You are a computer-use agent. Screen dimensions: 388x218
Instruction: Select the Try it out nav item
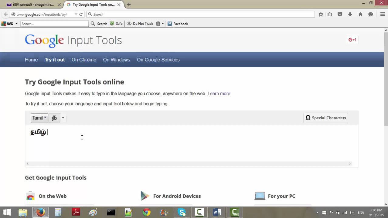(55, 60)
